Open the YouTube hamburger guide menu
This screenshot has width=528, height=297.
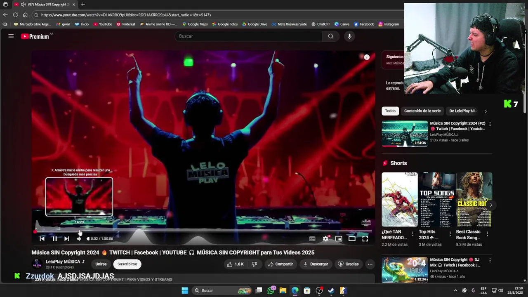tap(11, 36)
